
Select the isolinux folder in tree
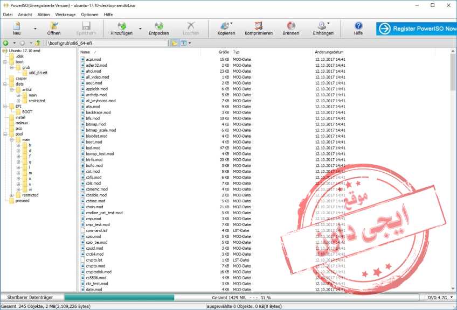pos(22,123)
